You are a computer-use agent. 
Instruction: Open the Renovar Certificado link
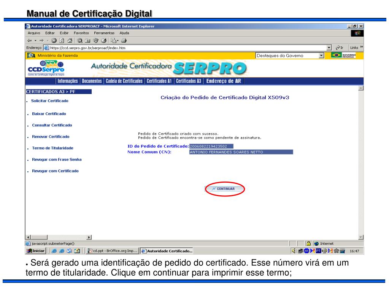[x=51, y=137]
